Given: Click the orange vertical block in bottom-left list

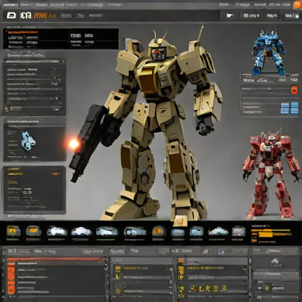Looking at the screenshot, I should coord(11,281).
